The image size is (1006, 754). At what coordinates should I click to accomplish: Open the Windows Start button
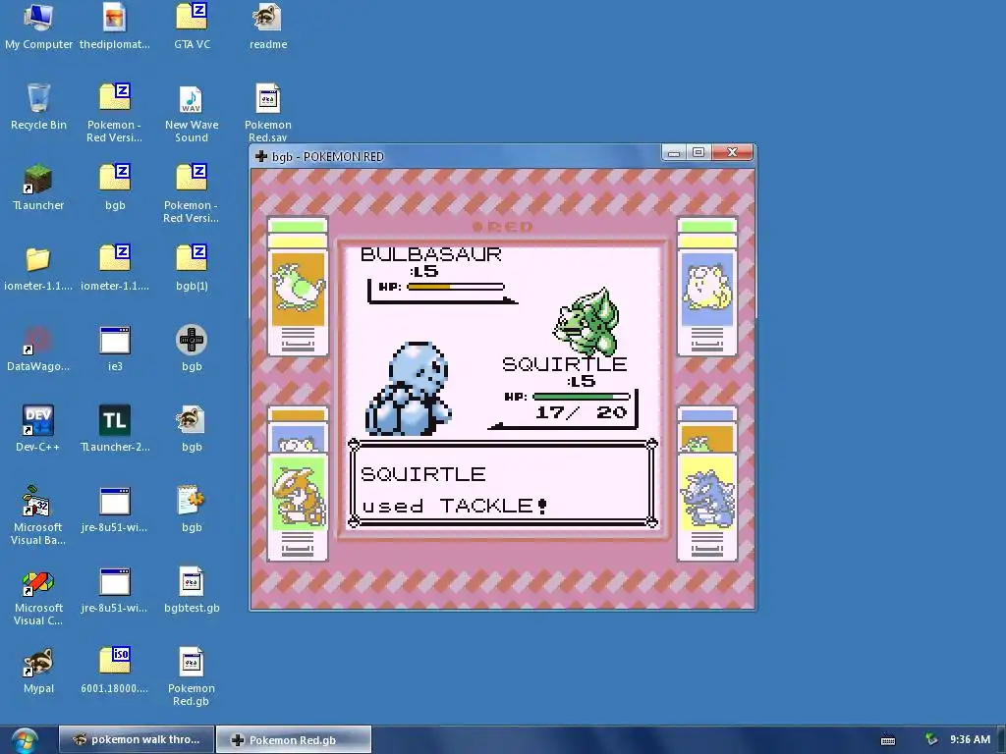point(25,740)
